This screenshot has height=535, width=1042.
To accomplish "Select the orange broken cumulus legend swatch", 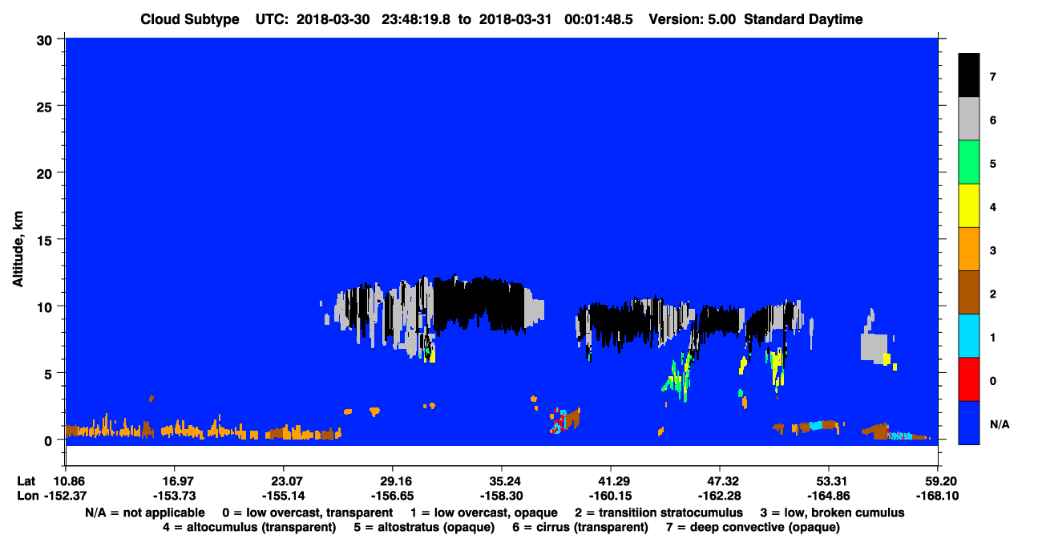I will click(969, 249).
